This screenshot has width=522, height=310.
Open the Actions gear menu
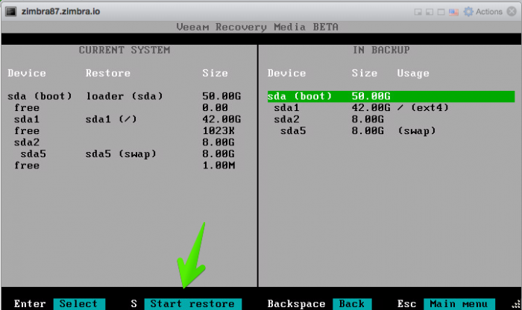click(x=483, y=12)
